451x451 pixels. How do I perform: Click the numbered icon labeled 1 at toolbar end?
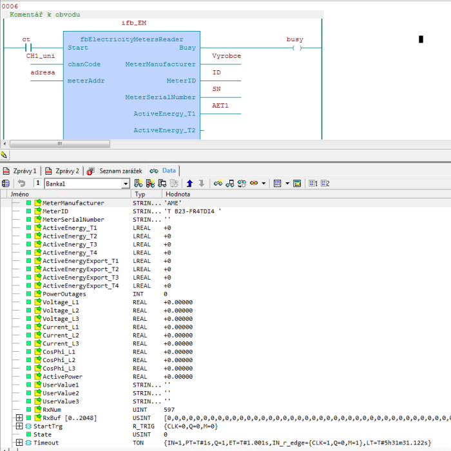(x=313, y=183)
